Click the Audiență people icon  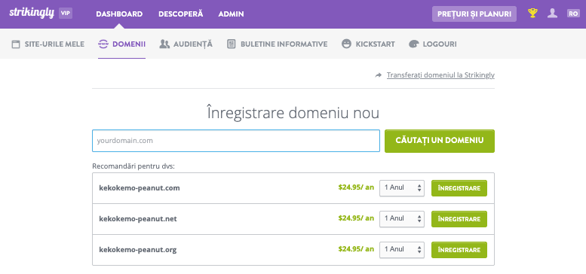164,44
